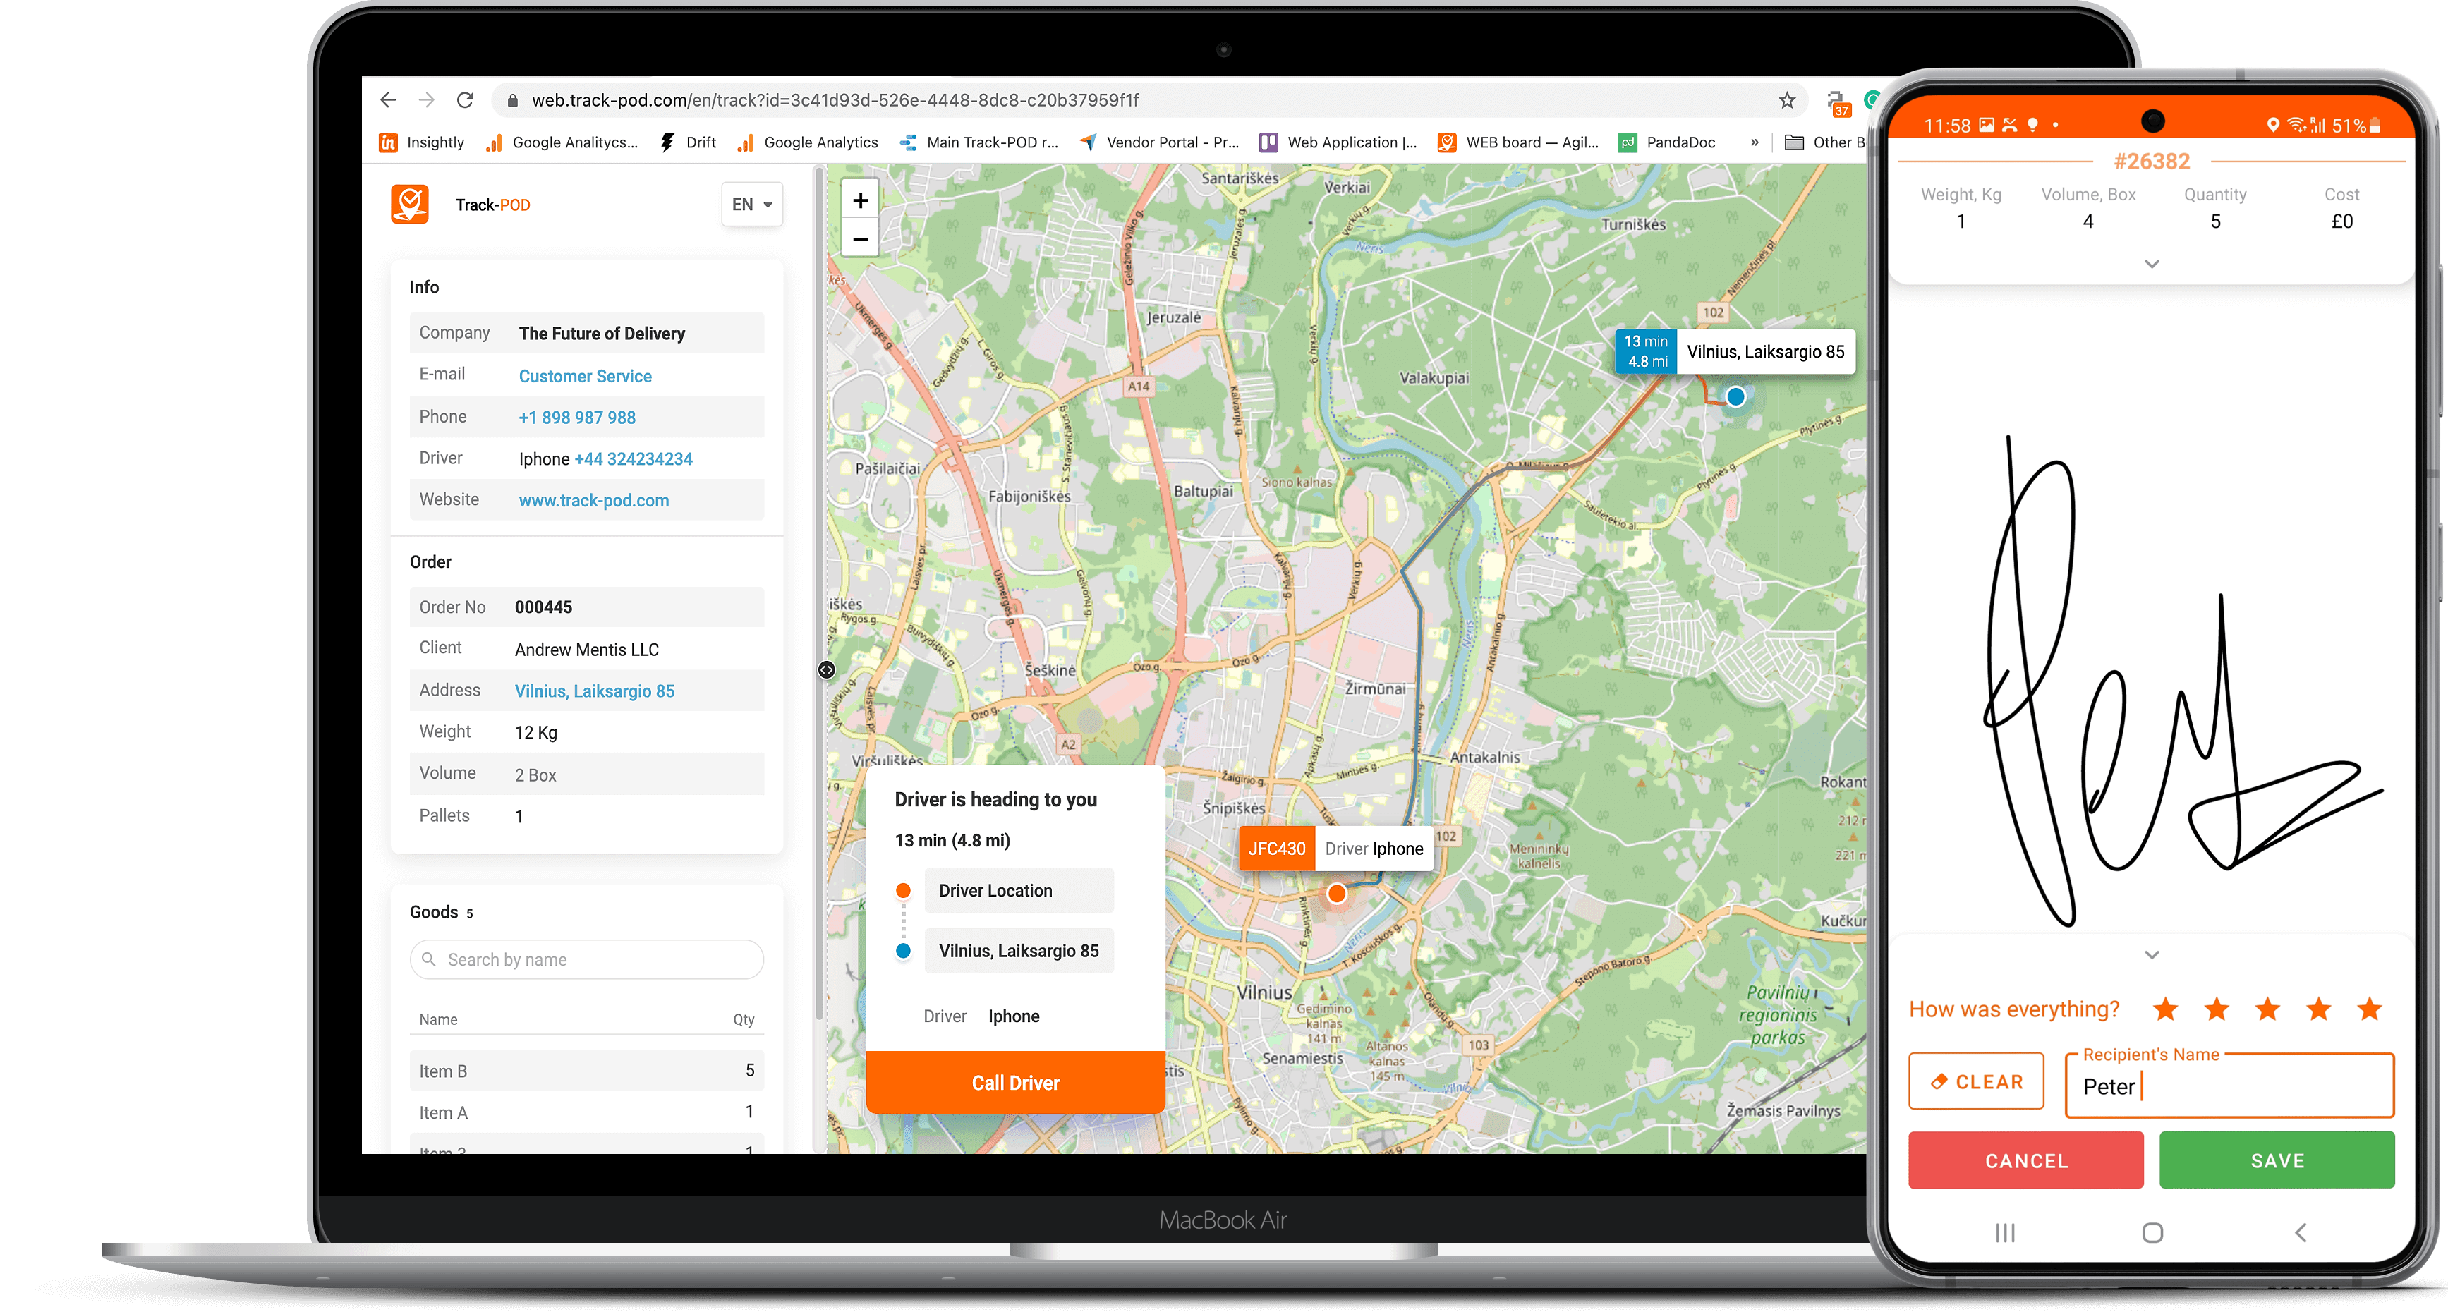This screenshot has width=2448, height=1312.
Task: Click the blue destination map marker
Action: [x=1735, y=396]
